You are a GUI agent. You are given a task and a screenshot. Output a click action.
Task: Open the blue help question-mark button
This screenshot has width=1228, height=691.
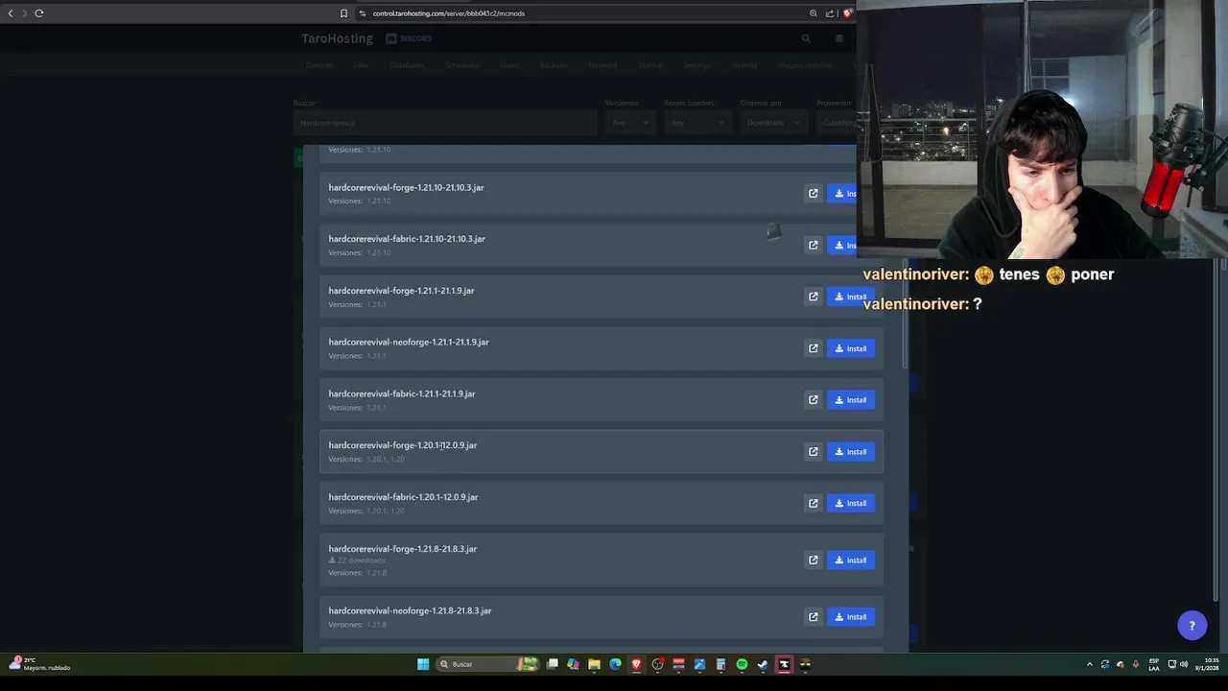(1193, 626)
